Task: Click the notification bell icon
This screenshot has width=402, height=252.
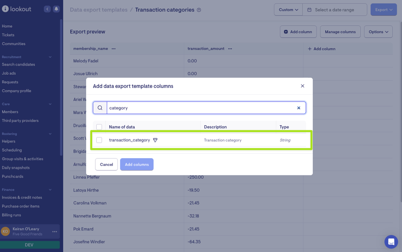Action: (56, 9)
